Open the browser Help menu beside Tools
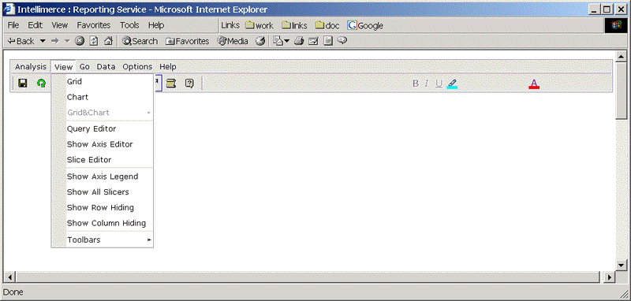The height and width of the screenshot is (301, 631). click(x=155, y=25)
